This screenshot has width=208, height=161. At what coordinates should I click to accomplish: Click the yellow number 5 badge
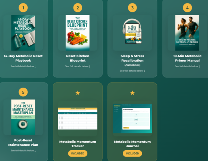pyautogui.click(x=23, y=92)
